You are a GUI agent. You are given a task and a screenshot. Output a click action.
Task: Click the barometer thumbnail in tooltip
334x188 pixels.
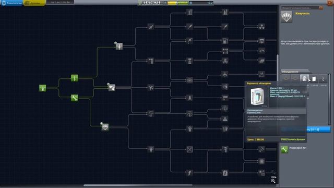pos(257,97)
